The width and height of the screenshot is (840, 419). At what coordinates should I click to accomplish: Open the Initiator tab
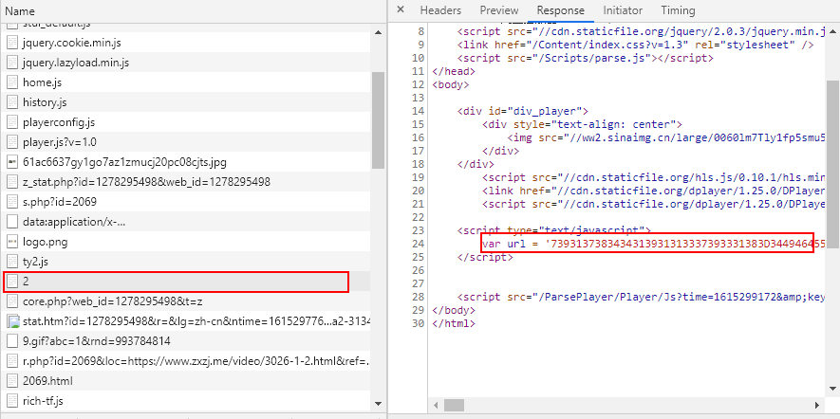tap(623, 10)
